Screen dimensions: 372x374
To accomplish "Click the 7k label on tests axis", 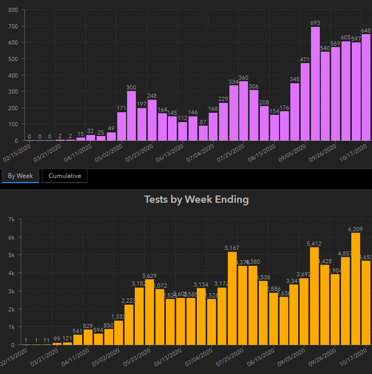I will (x=11, y=219).
